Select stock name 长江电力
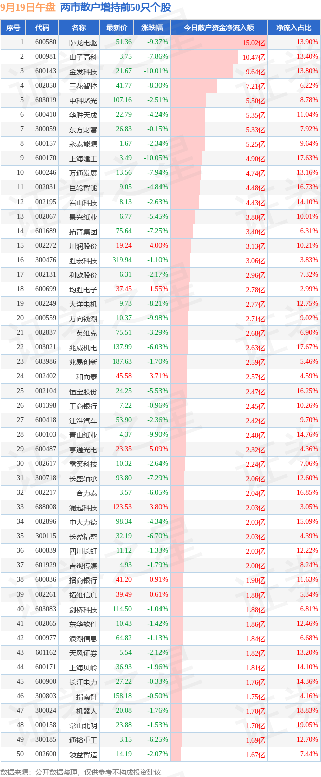 83,682
